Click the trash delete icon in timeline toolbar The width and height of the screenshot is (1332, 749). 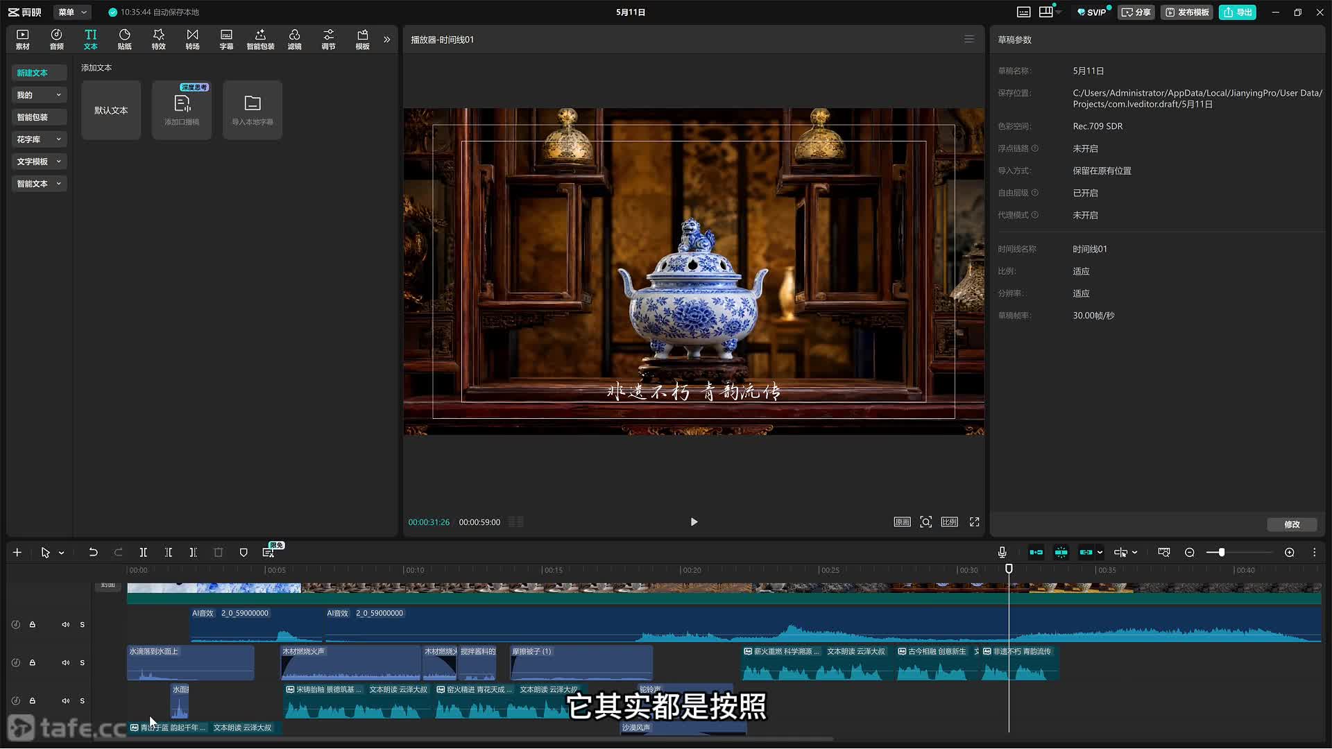pos(219,553)
